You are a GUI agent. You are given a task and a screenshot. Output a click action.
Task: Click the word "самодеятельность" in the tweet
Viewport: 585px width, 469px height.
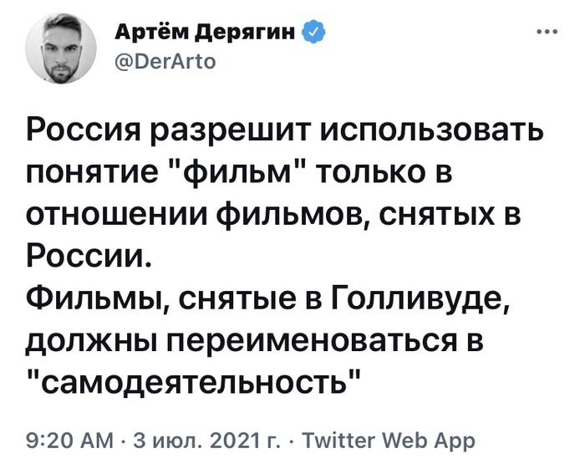coord(201,383)
